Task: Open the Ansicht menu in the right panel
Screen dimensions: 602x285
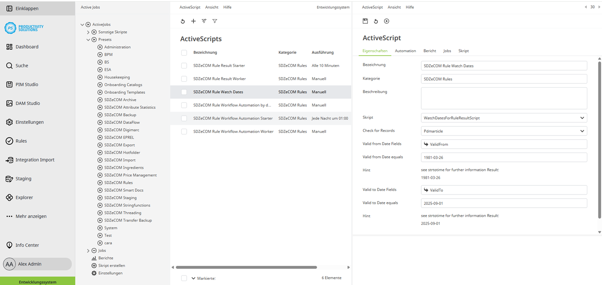Action: (394, 7)
